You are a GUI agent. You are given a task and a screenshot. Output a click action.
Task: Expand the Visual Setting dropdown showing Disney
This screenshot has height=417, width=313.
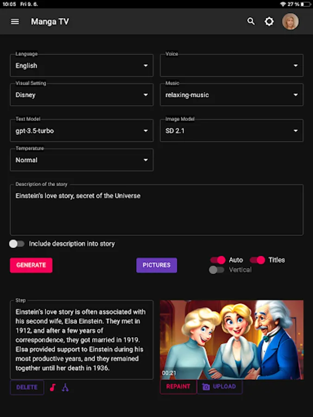(x=82, y=95)
